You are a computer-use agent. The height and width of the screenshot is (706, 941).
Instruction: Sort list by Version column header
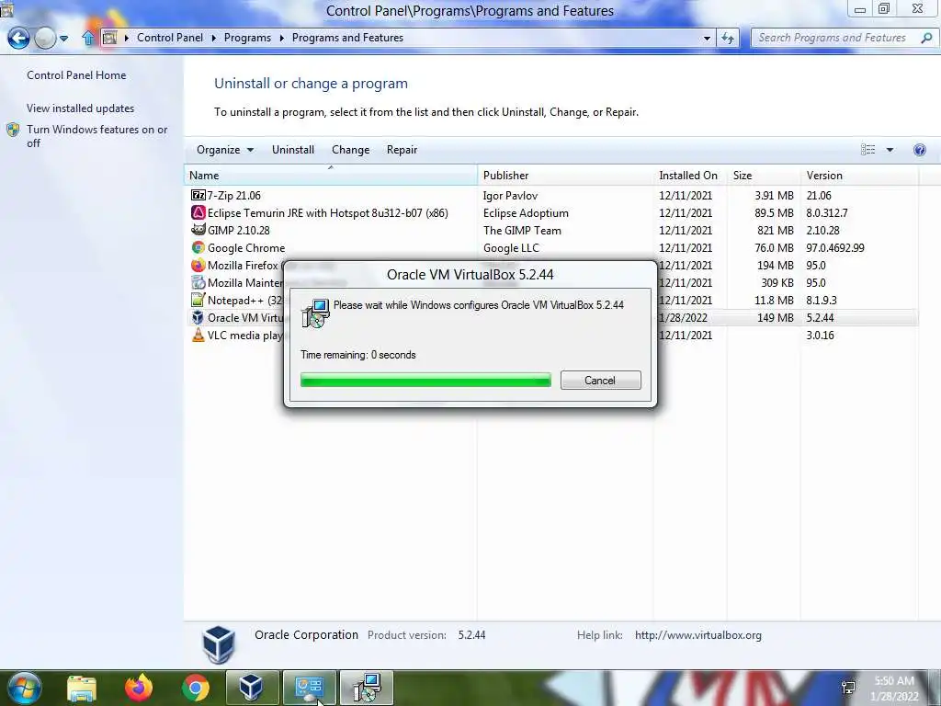[859, 176]
